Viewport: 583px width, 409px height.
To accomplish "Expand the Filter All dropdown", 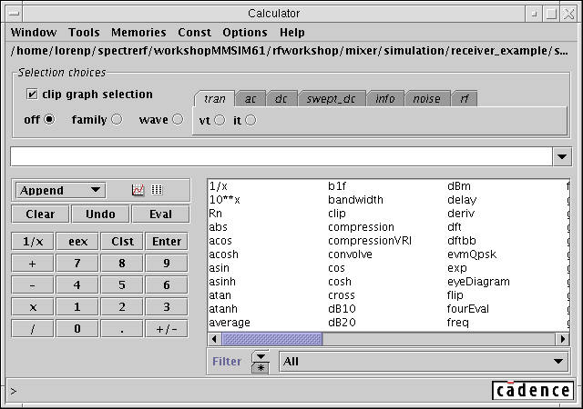I will (559, 361).
